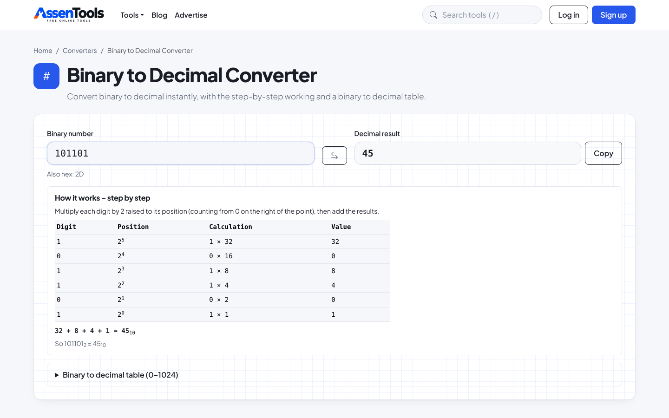This screenshot has height=418, width=669.
Task: Click the 'Value' column header
Action: [341, 227]
